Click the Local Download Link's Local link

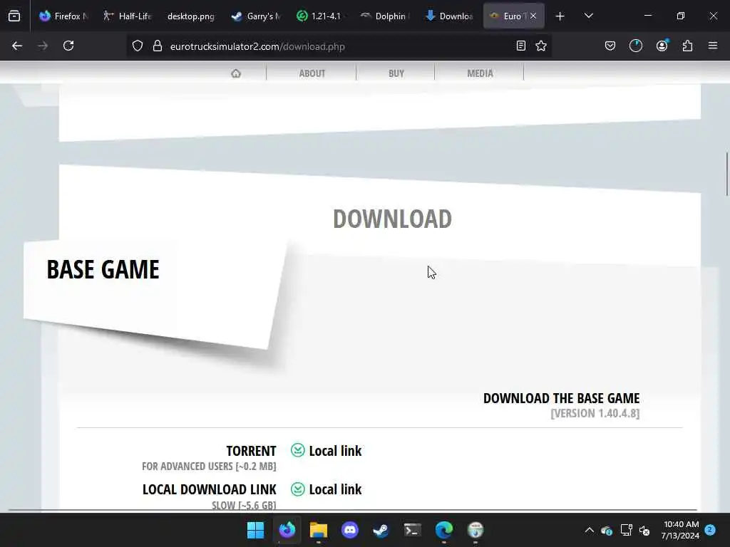(x=335, y=489)
